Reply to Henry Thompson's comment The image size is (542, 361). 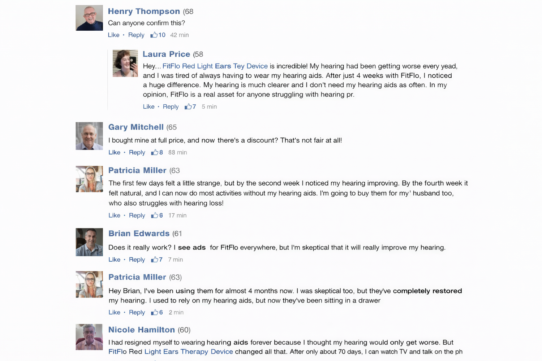point(136,35)
